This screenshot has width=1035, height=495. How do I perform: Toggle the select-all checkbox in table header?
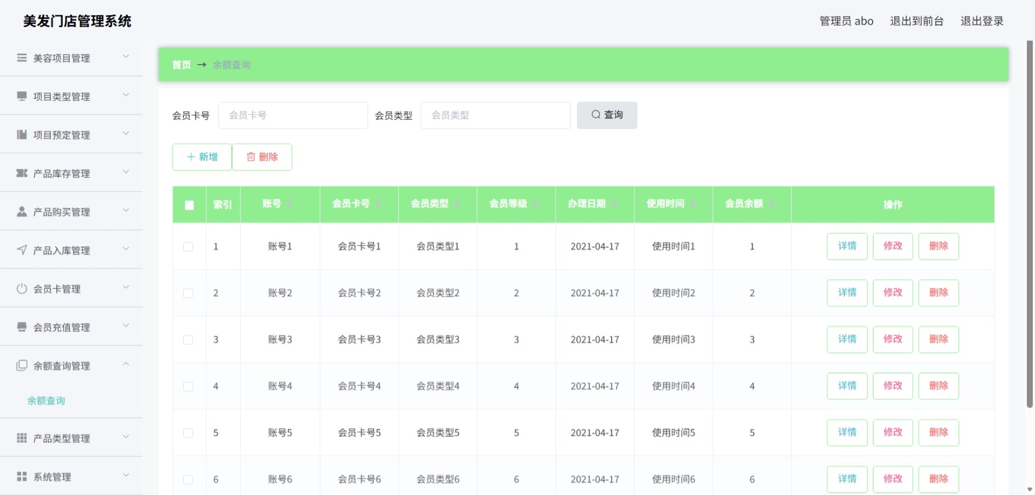[189, 205]
